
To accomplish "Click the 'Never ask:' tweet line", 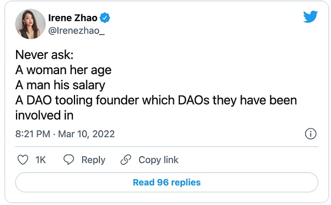I will [44, 55].
